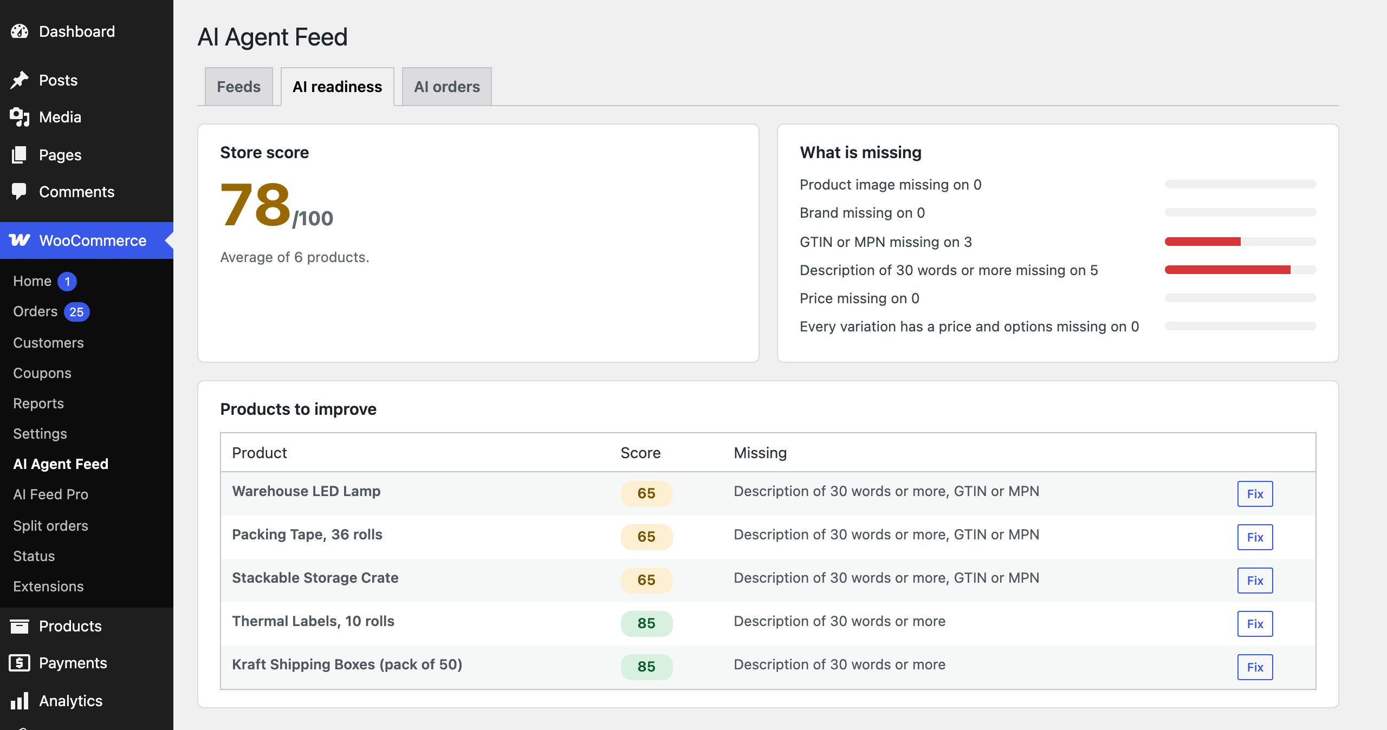
Task: Open Kraft Shipping Boxes (pack of 50) link
Action: 347,664
